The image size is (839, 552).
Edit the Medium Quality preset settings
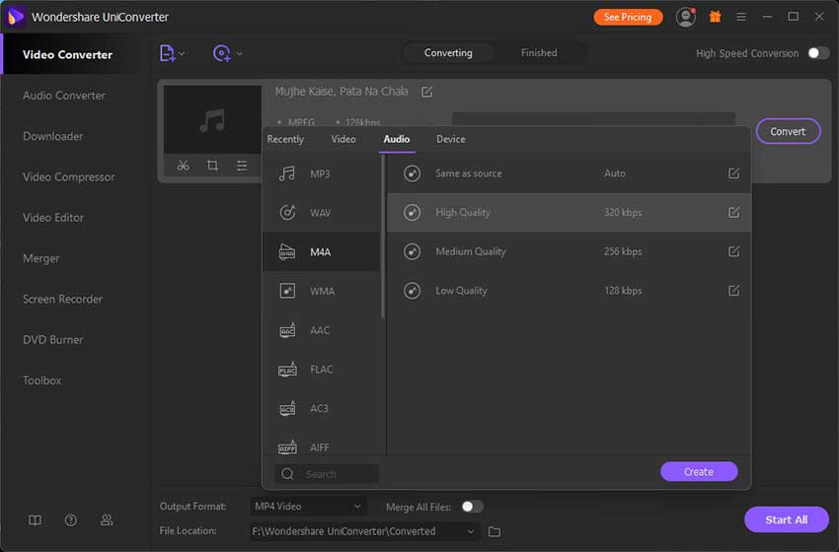pyautogui.click(x=733, y=251)
